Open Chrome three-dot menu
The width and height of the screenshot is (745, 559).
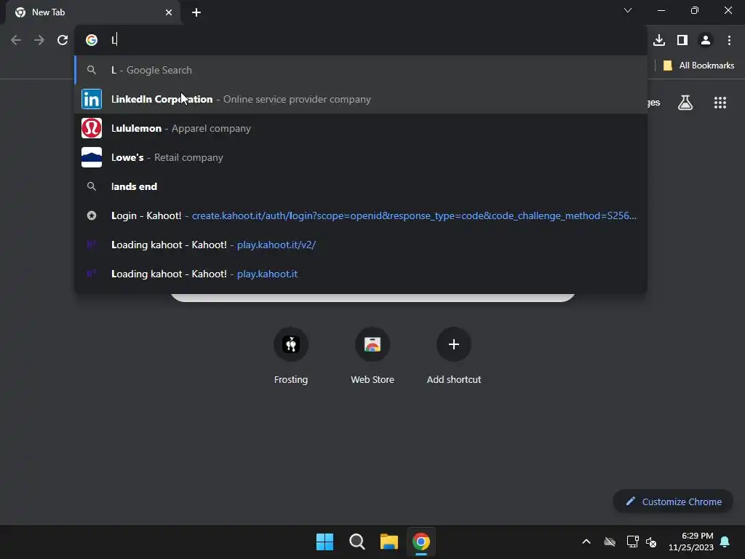click(x=729, y=40)
